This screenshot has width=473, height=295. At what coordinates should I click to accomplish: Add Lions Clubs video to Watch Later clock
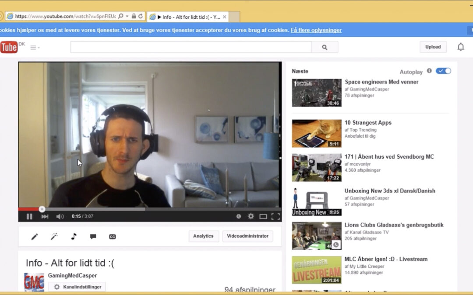[336, 245]
